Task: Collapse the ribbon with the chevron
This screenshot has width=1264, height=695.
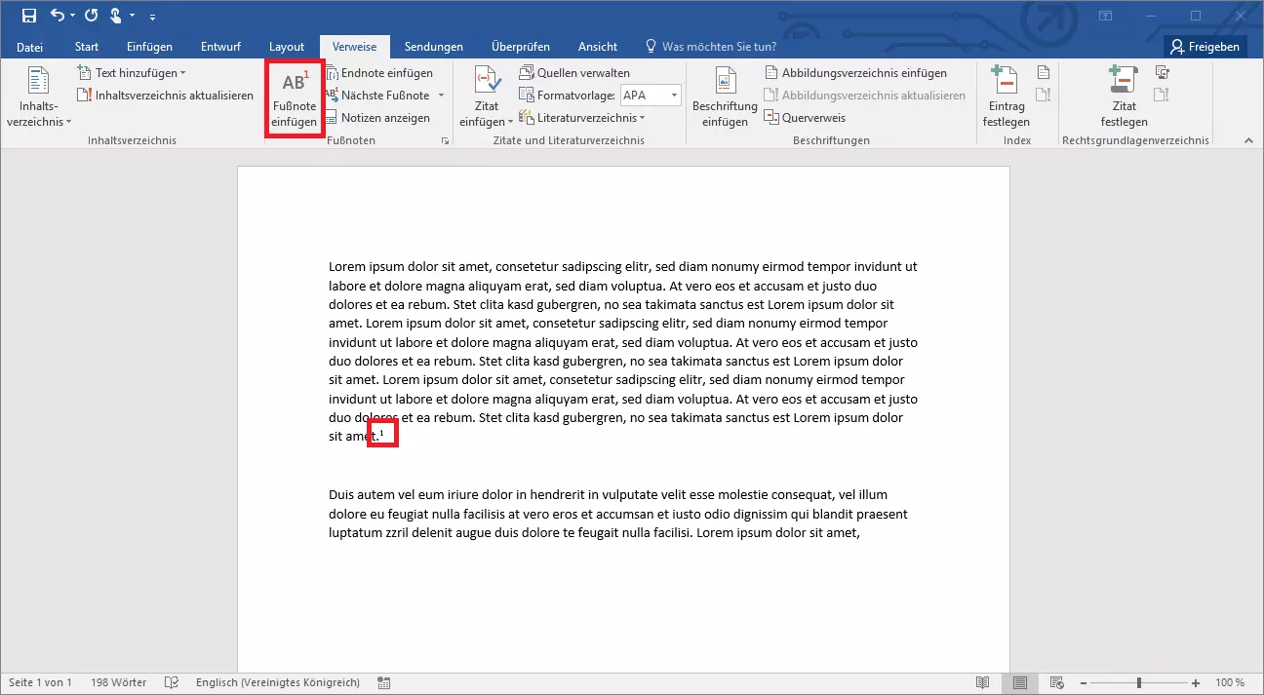Action: tap(1247, 141)
